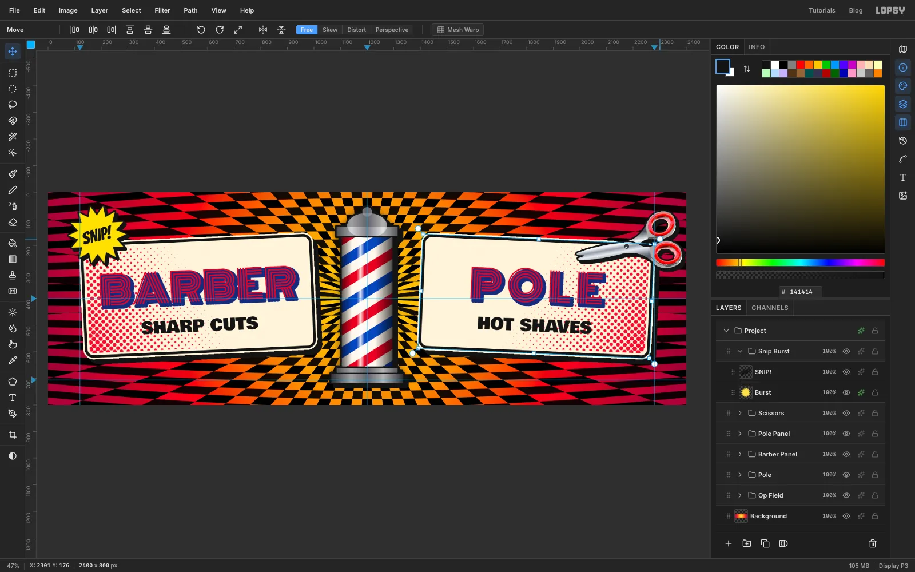Click the flip horizontal icon
The width and height of the screenshot is (915, 572).
pyautogui.click(x=263, y=30)
